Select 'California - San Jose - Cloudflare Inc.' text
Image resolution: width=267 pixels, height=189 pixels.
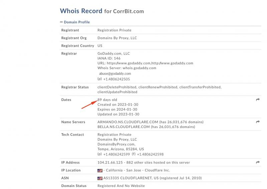click(x=138, y=170)
